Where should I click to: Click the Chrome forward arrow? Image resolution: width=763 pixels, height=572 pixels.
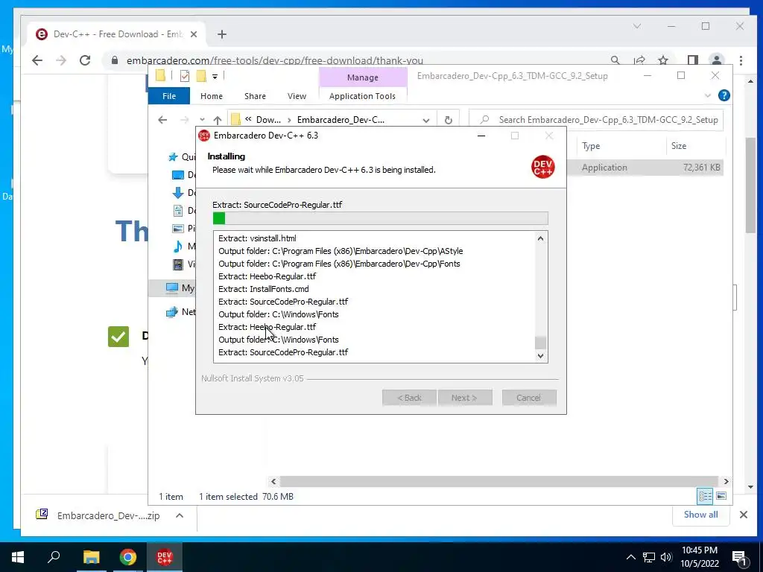pos(61,60)
